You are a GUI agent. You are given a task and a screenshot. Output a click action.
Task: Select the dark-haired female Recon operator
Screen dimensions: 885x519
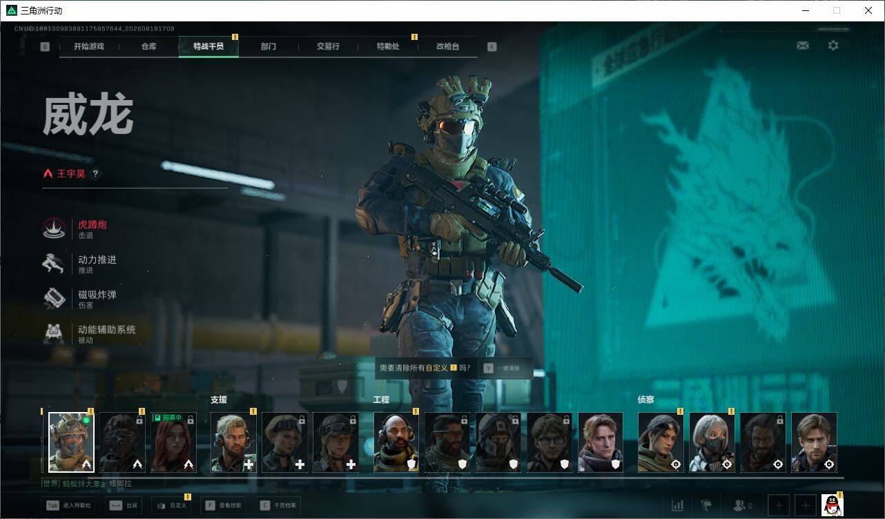coord(661,442)
